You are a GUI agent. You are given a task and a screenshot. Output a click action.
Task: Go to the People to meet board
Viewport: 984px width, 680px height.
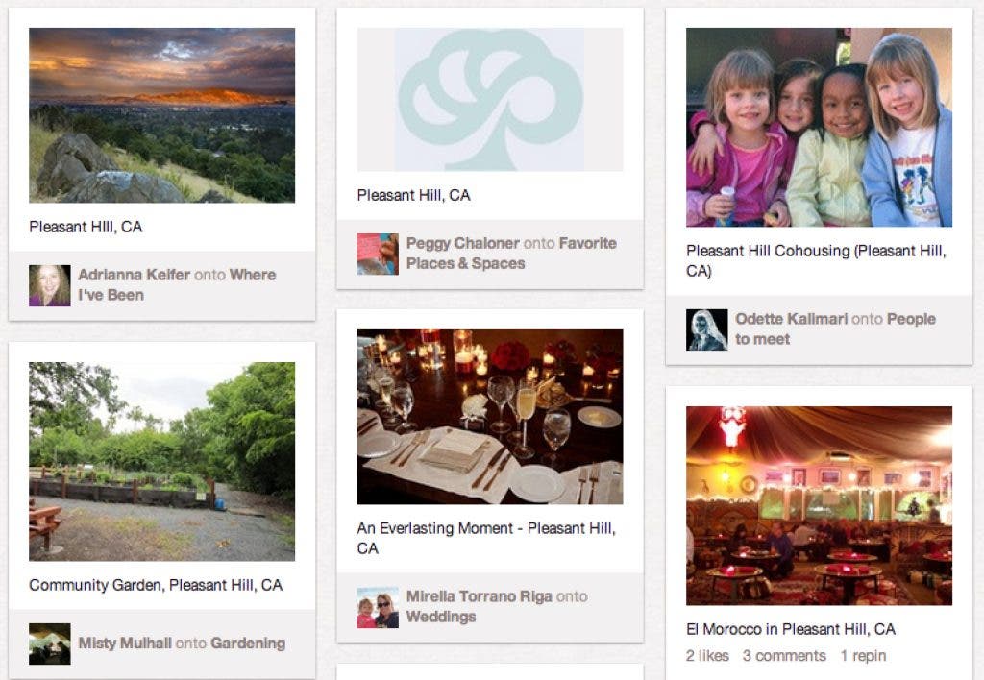pyautogui.click(x=835, y=328)
